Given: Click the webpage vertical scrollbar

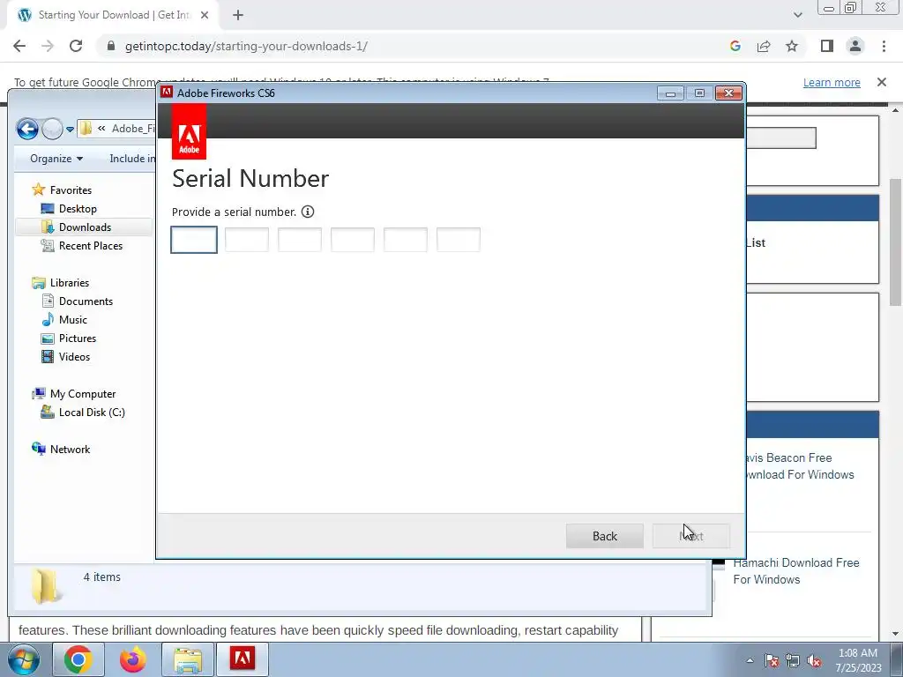Looking at the screenshot, I should (x=895, y=242).
